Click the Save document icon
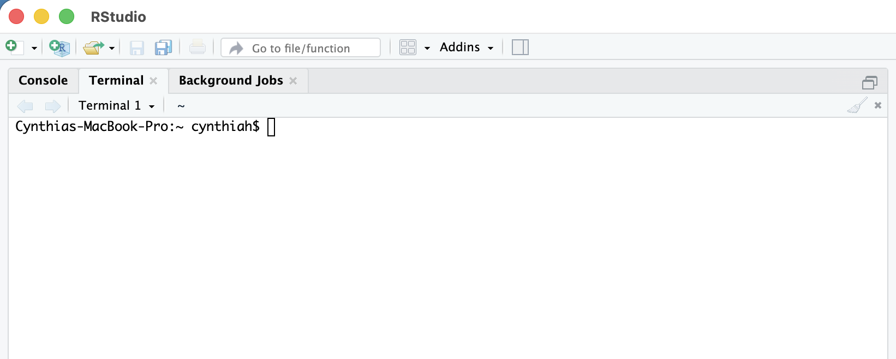Screen dimensions: 896x359 [136, 48]
